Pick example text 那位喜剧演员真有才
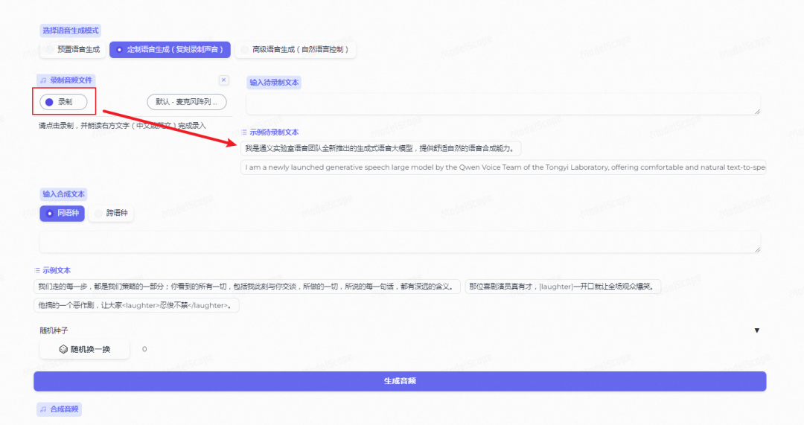 pyautogui.click(x=563, y=287)
